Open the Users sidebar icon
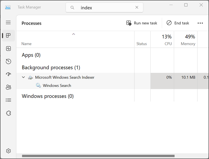The height and width of the screenshot is (159, 209). click(x=8, y=87)
